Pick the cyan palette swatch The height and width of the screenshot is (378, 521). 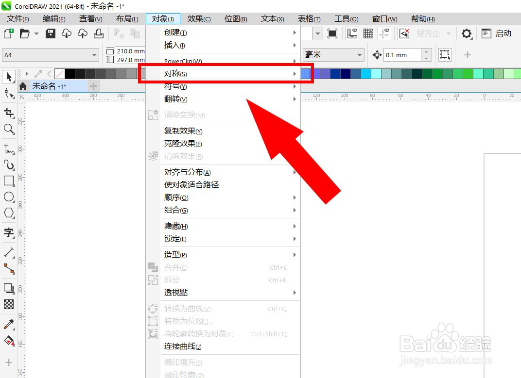(366, 74)
